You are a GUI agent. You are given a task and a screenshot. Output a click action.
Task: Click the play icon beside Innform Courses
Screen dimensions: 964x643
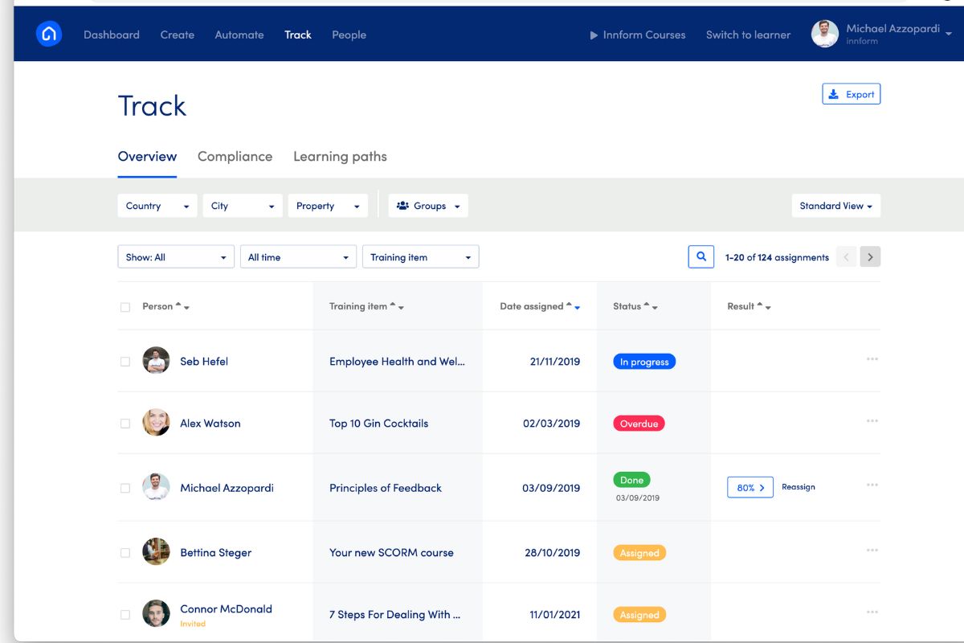pyautogui.click(x=594, y=35)
